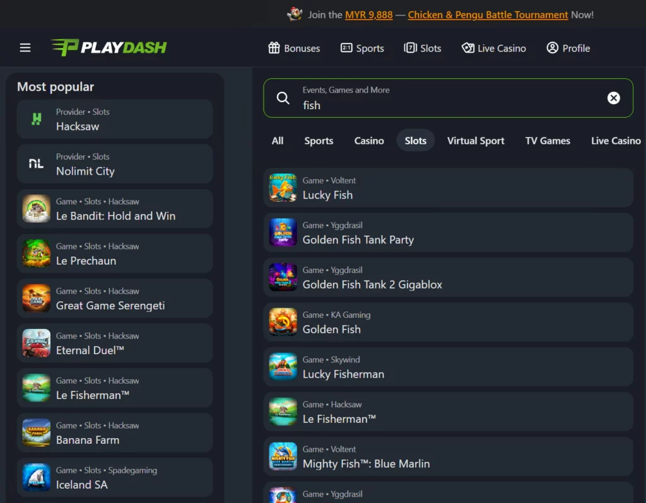The width and height of the screenshot is (646, 503).
Task: Switch to the Sports filter tab
Action: point(319,141)
